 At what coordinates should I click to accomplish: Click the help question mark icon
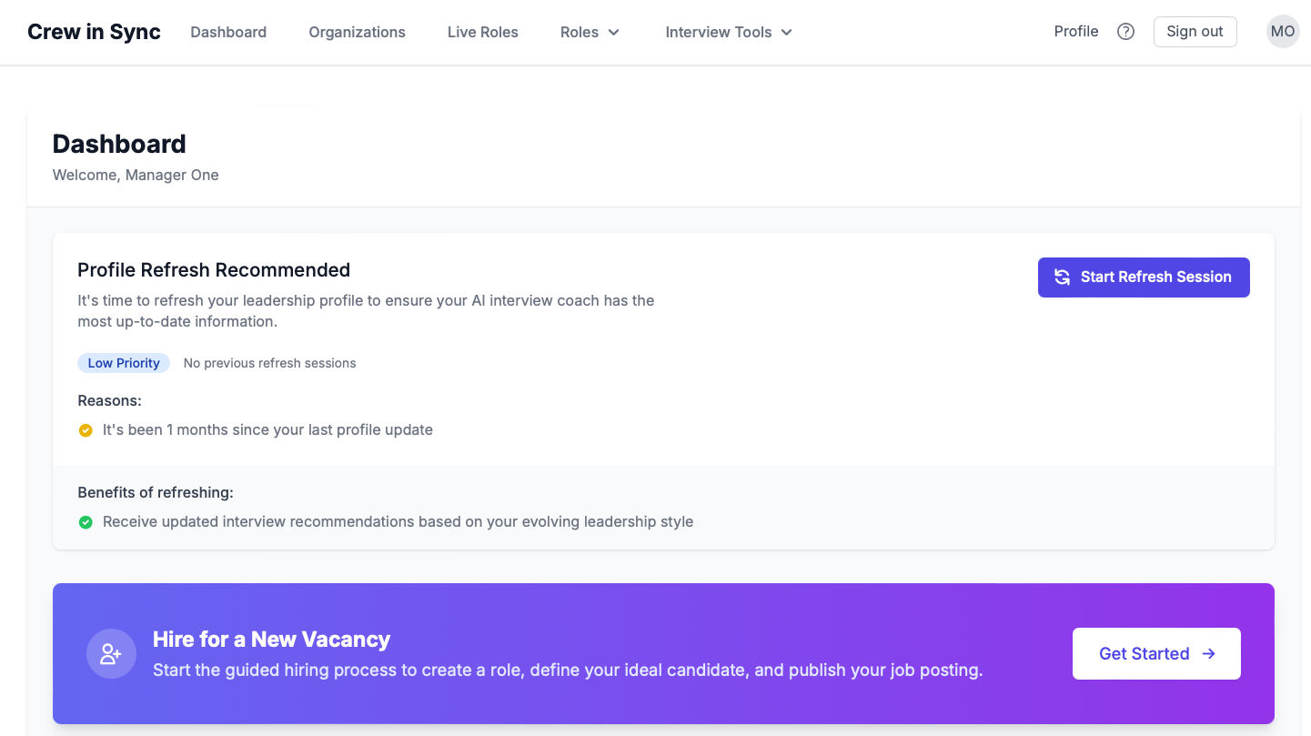point(1125,31)
